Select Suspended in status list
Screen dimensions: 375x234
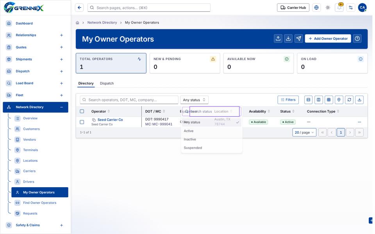pos(211,148)
